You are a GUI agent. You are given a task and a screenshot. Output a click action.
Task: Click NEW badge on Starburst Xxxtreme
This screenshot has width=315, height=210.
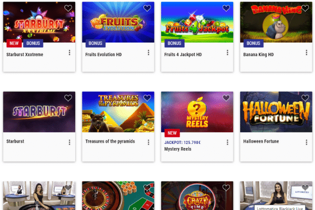[14, 43]
